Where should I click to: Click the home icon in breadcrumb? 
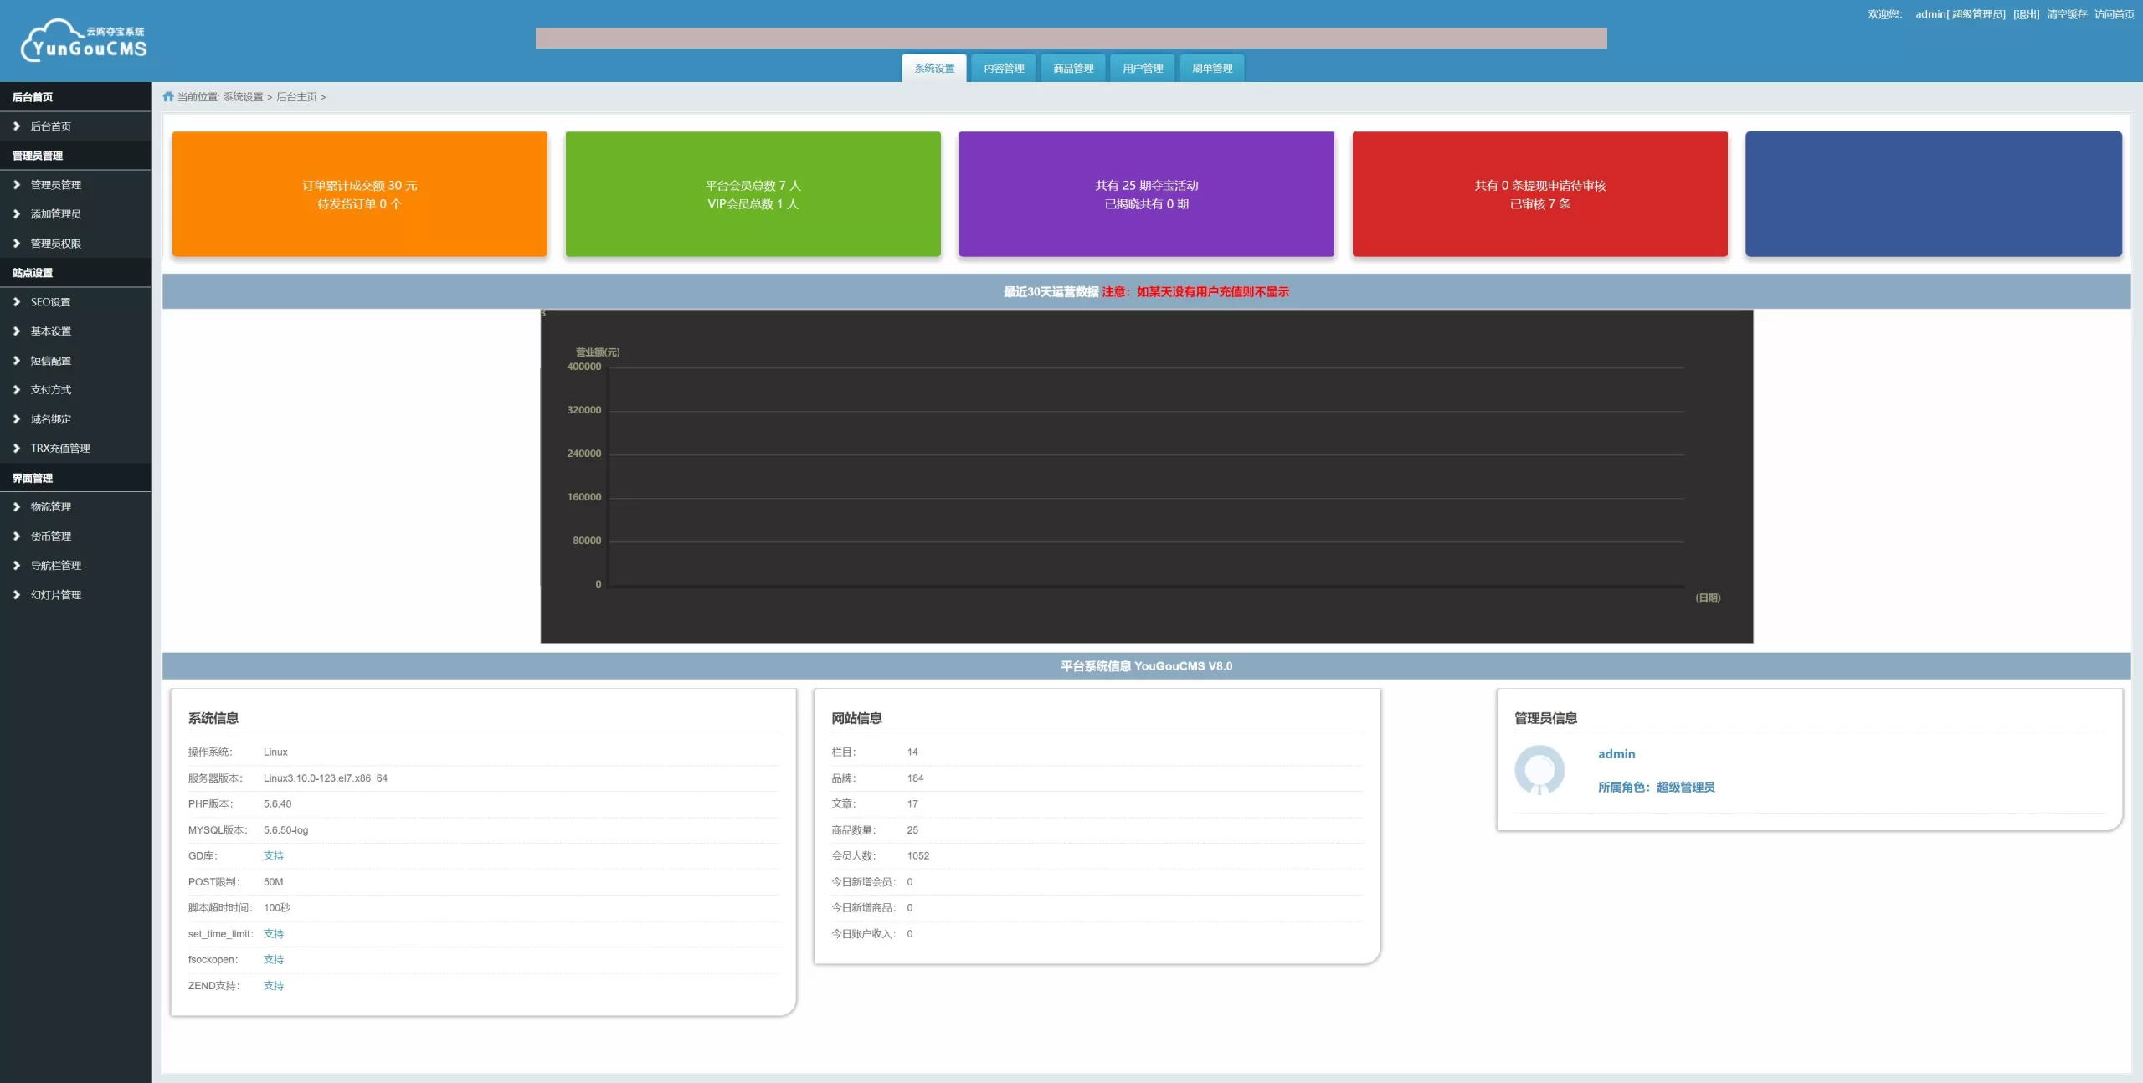(168, 97)
